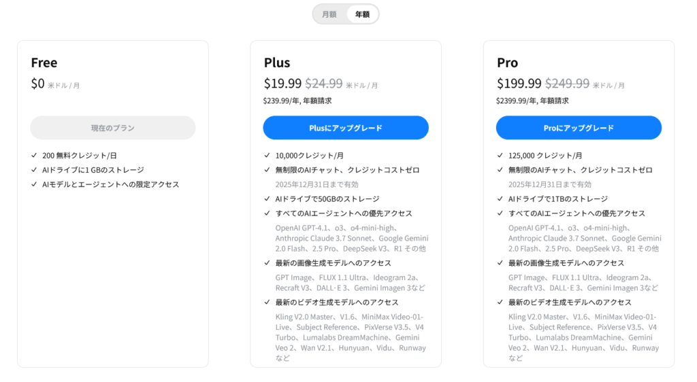The height and width of the screenshot is (382, 697).
Task: Click AIモデルとエージェントへの限定アクセス feature text
Action: [110, 185]
